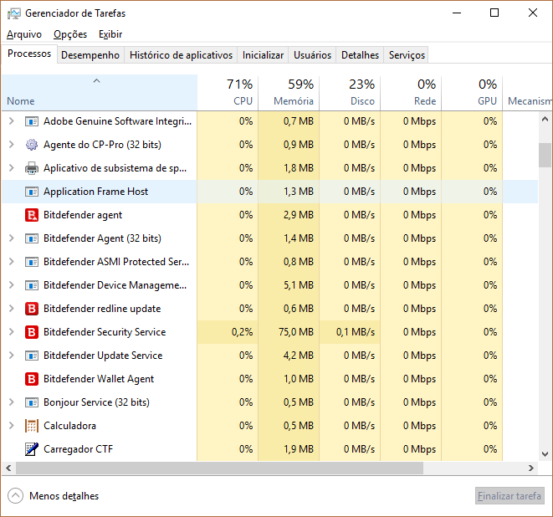Collapse details with Menos detalhes arrow

point(16,496)
